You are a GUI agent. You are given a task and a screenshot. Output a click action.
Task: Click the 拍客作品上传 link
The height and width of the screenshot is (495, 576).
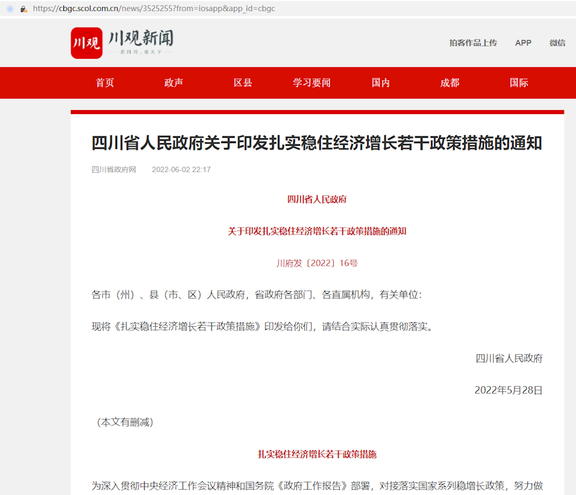pos(473,43)
